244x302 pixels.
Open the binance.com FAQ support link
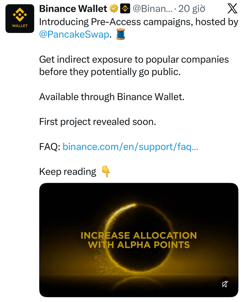(x=130, y=147)
